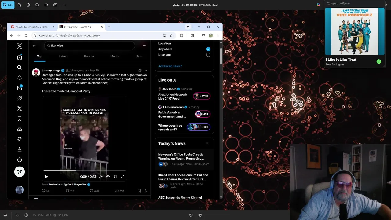391x220 pixels.
Task: Close the flag wipe Search / X tab
Action: [102, 27]
